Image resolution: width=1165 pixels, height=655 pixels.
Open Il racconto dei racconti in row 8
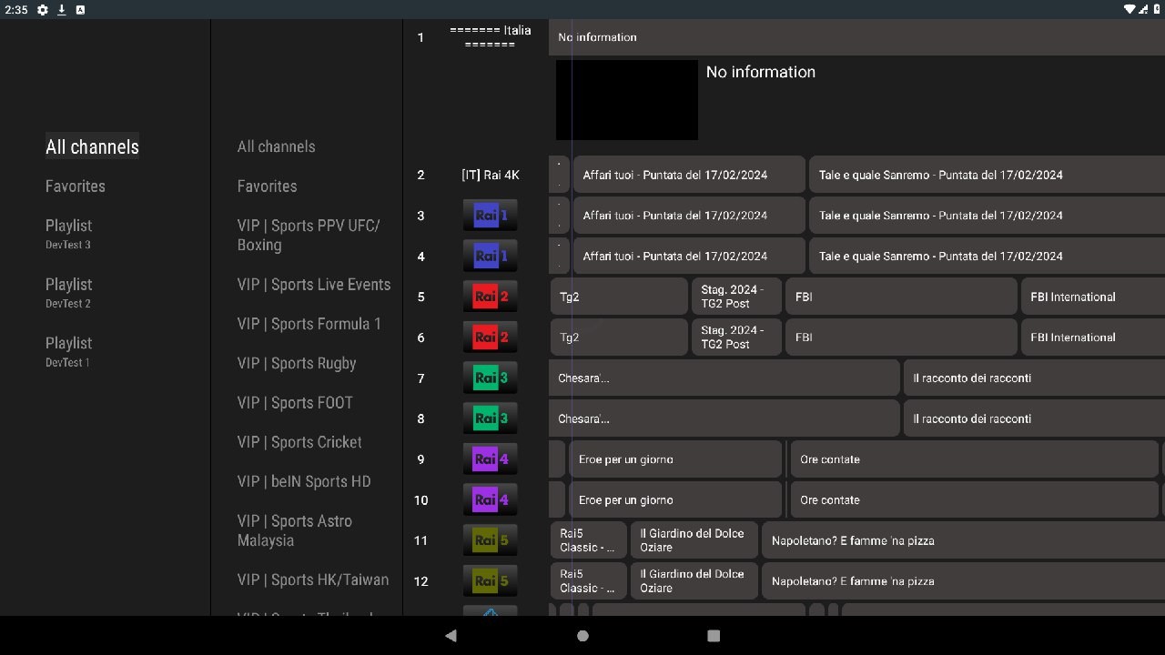tap(1034, 418)
